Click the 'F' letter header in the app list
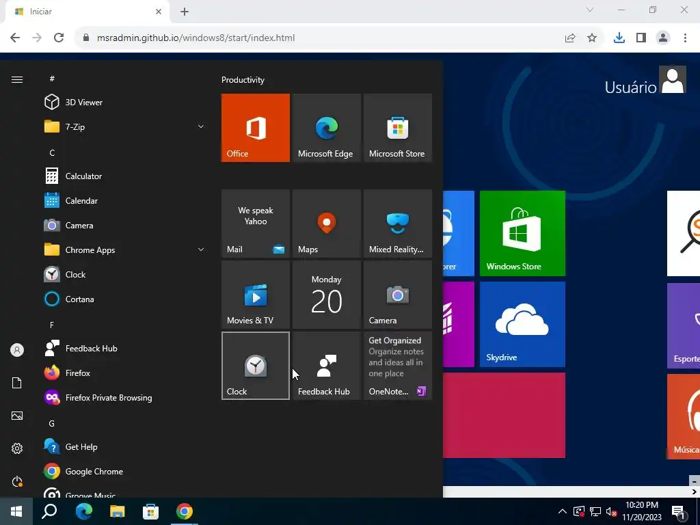700x525 pixels. click(x=52, y=325)
